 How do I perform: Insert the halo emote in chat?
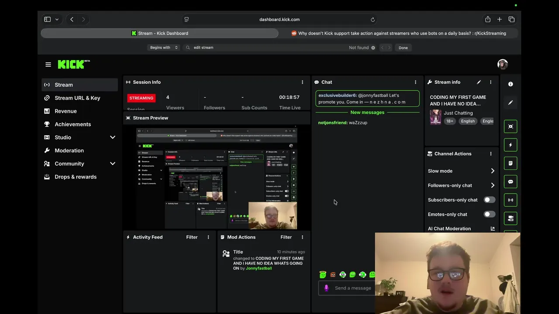pos(323,274)
